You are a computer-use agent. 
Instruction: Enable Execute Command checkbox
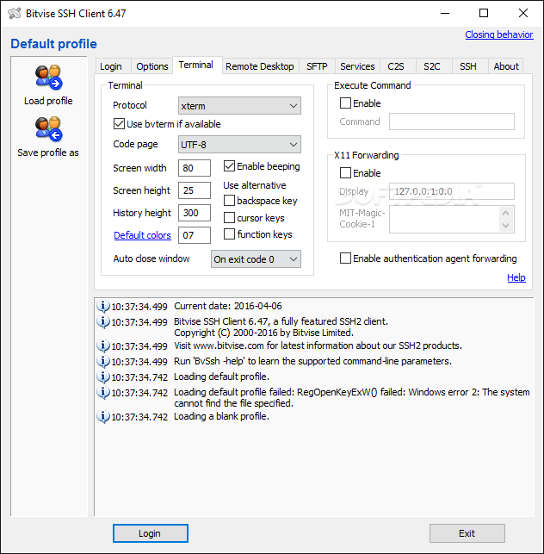coord(345,103)
